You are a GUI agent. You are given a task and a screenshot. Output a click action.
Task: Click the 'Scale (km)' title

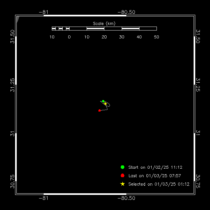point(104,23)
